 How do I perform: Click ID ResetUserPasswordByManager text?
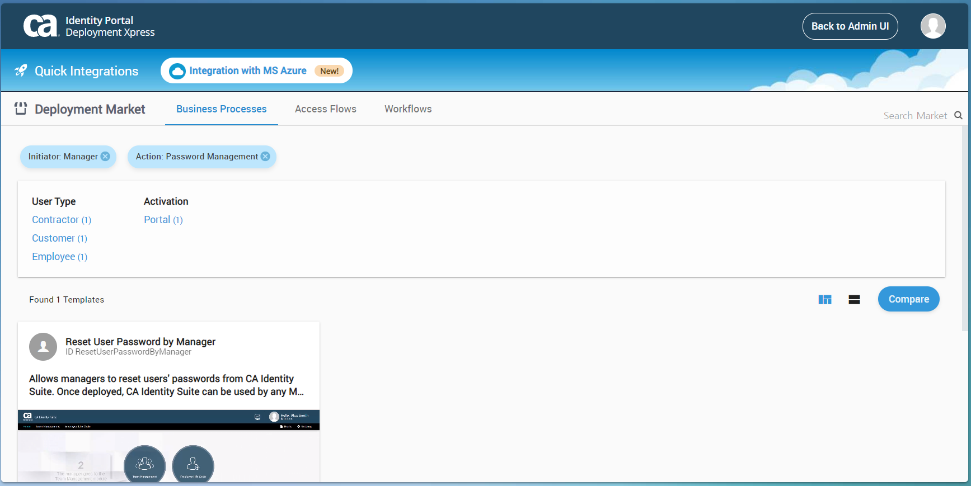point(128,352)
